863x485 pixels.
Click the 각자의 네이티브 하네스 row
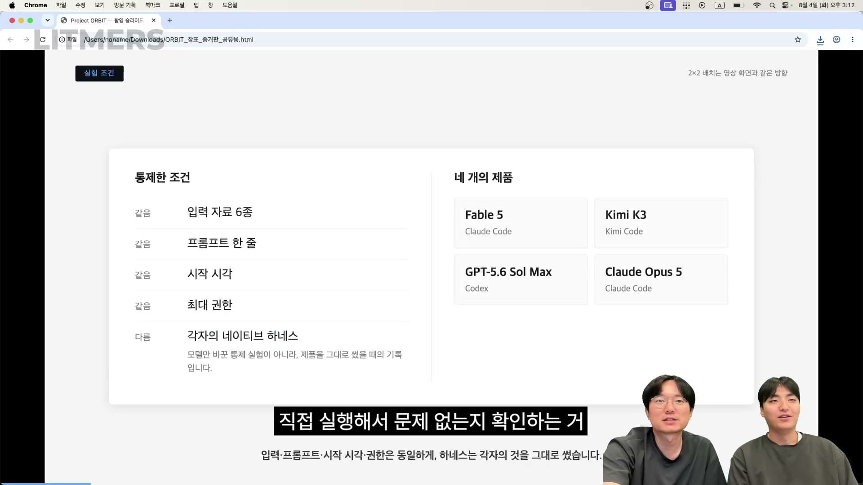coord(271,352)
